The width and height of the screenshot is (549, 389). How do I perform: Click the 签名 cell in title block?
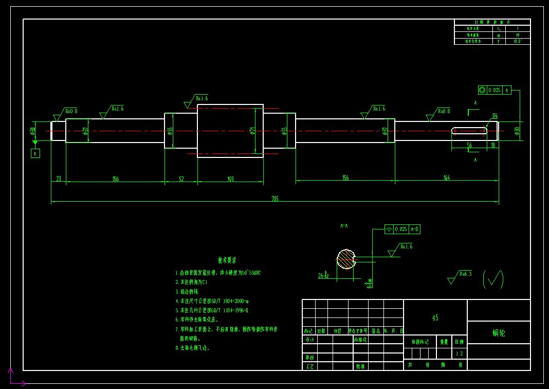coord(376,331)
